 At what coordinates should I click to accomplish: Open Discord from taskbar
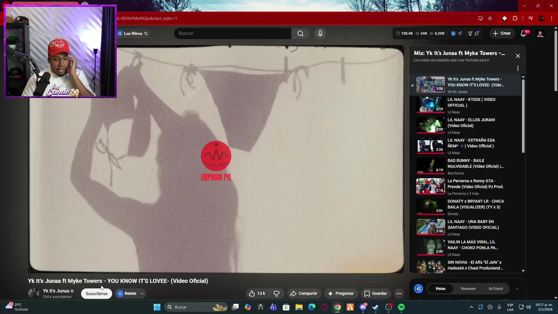click(363, 307)
